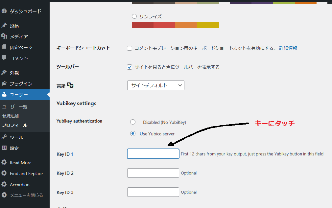Select Disabled (No YubiKey) radio option
Image resolution: width=332 pixels, height=208 pixels.
[x=133, y=122]
